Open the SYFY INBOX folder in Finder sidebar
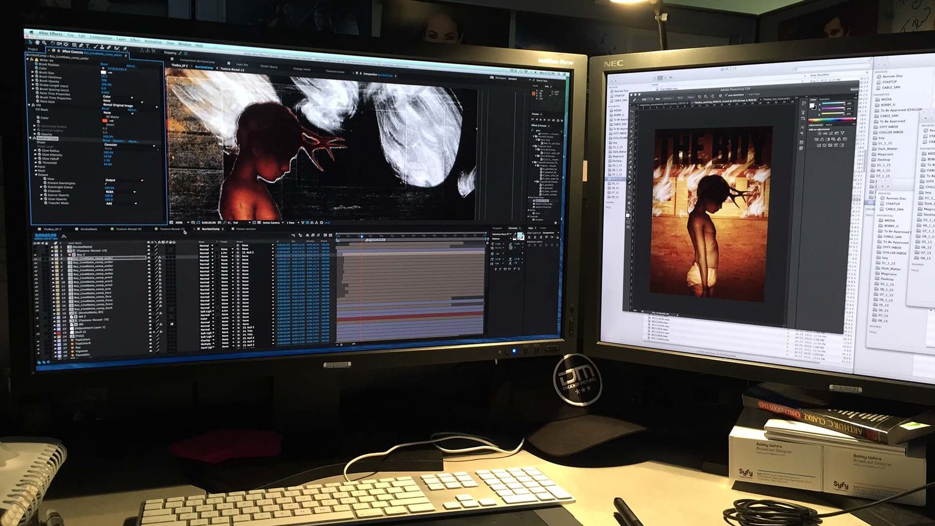935x526 pixels. click(x=889, y=127)
